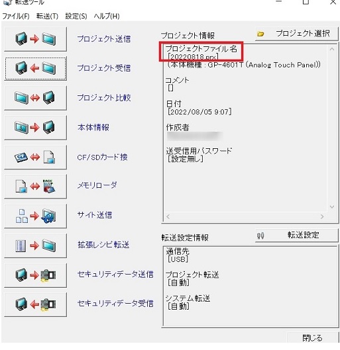Click the プロジェクト選択 button
Image resolution: width=340 pixels, height=350 pixels.
point(296,34)
